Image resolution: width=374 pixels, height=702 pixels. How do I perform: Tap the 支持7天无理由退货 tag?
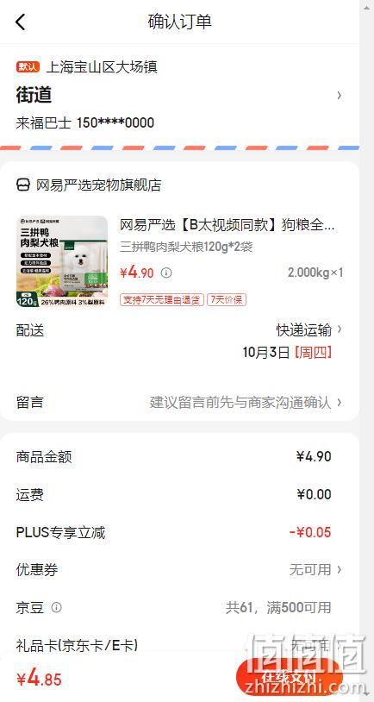point(162,299)
